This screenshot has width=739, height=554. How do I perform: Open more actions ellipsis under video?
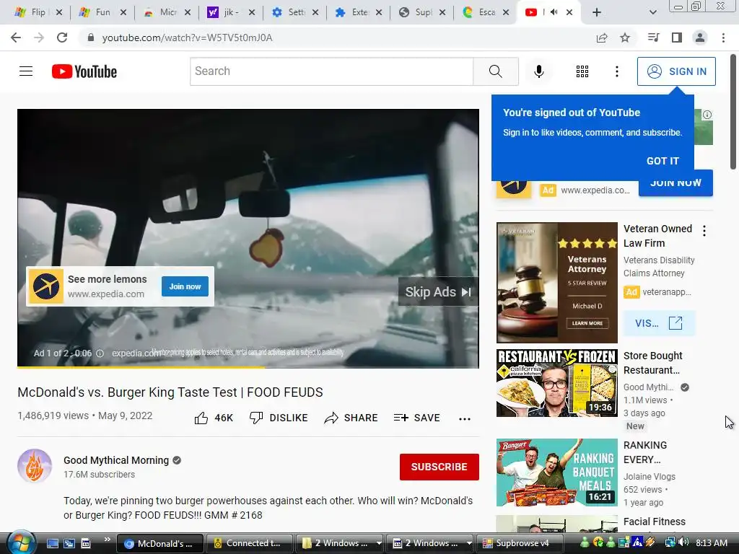tap(465, 419)
